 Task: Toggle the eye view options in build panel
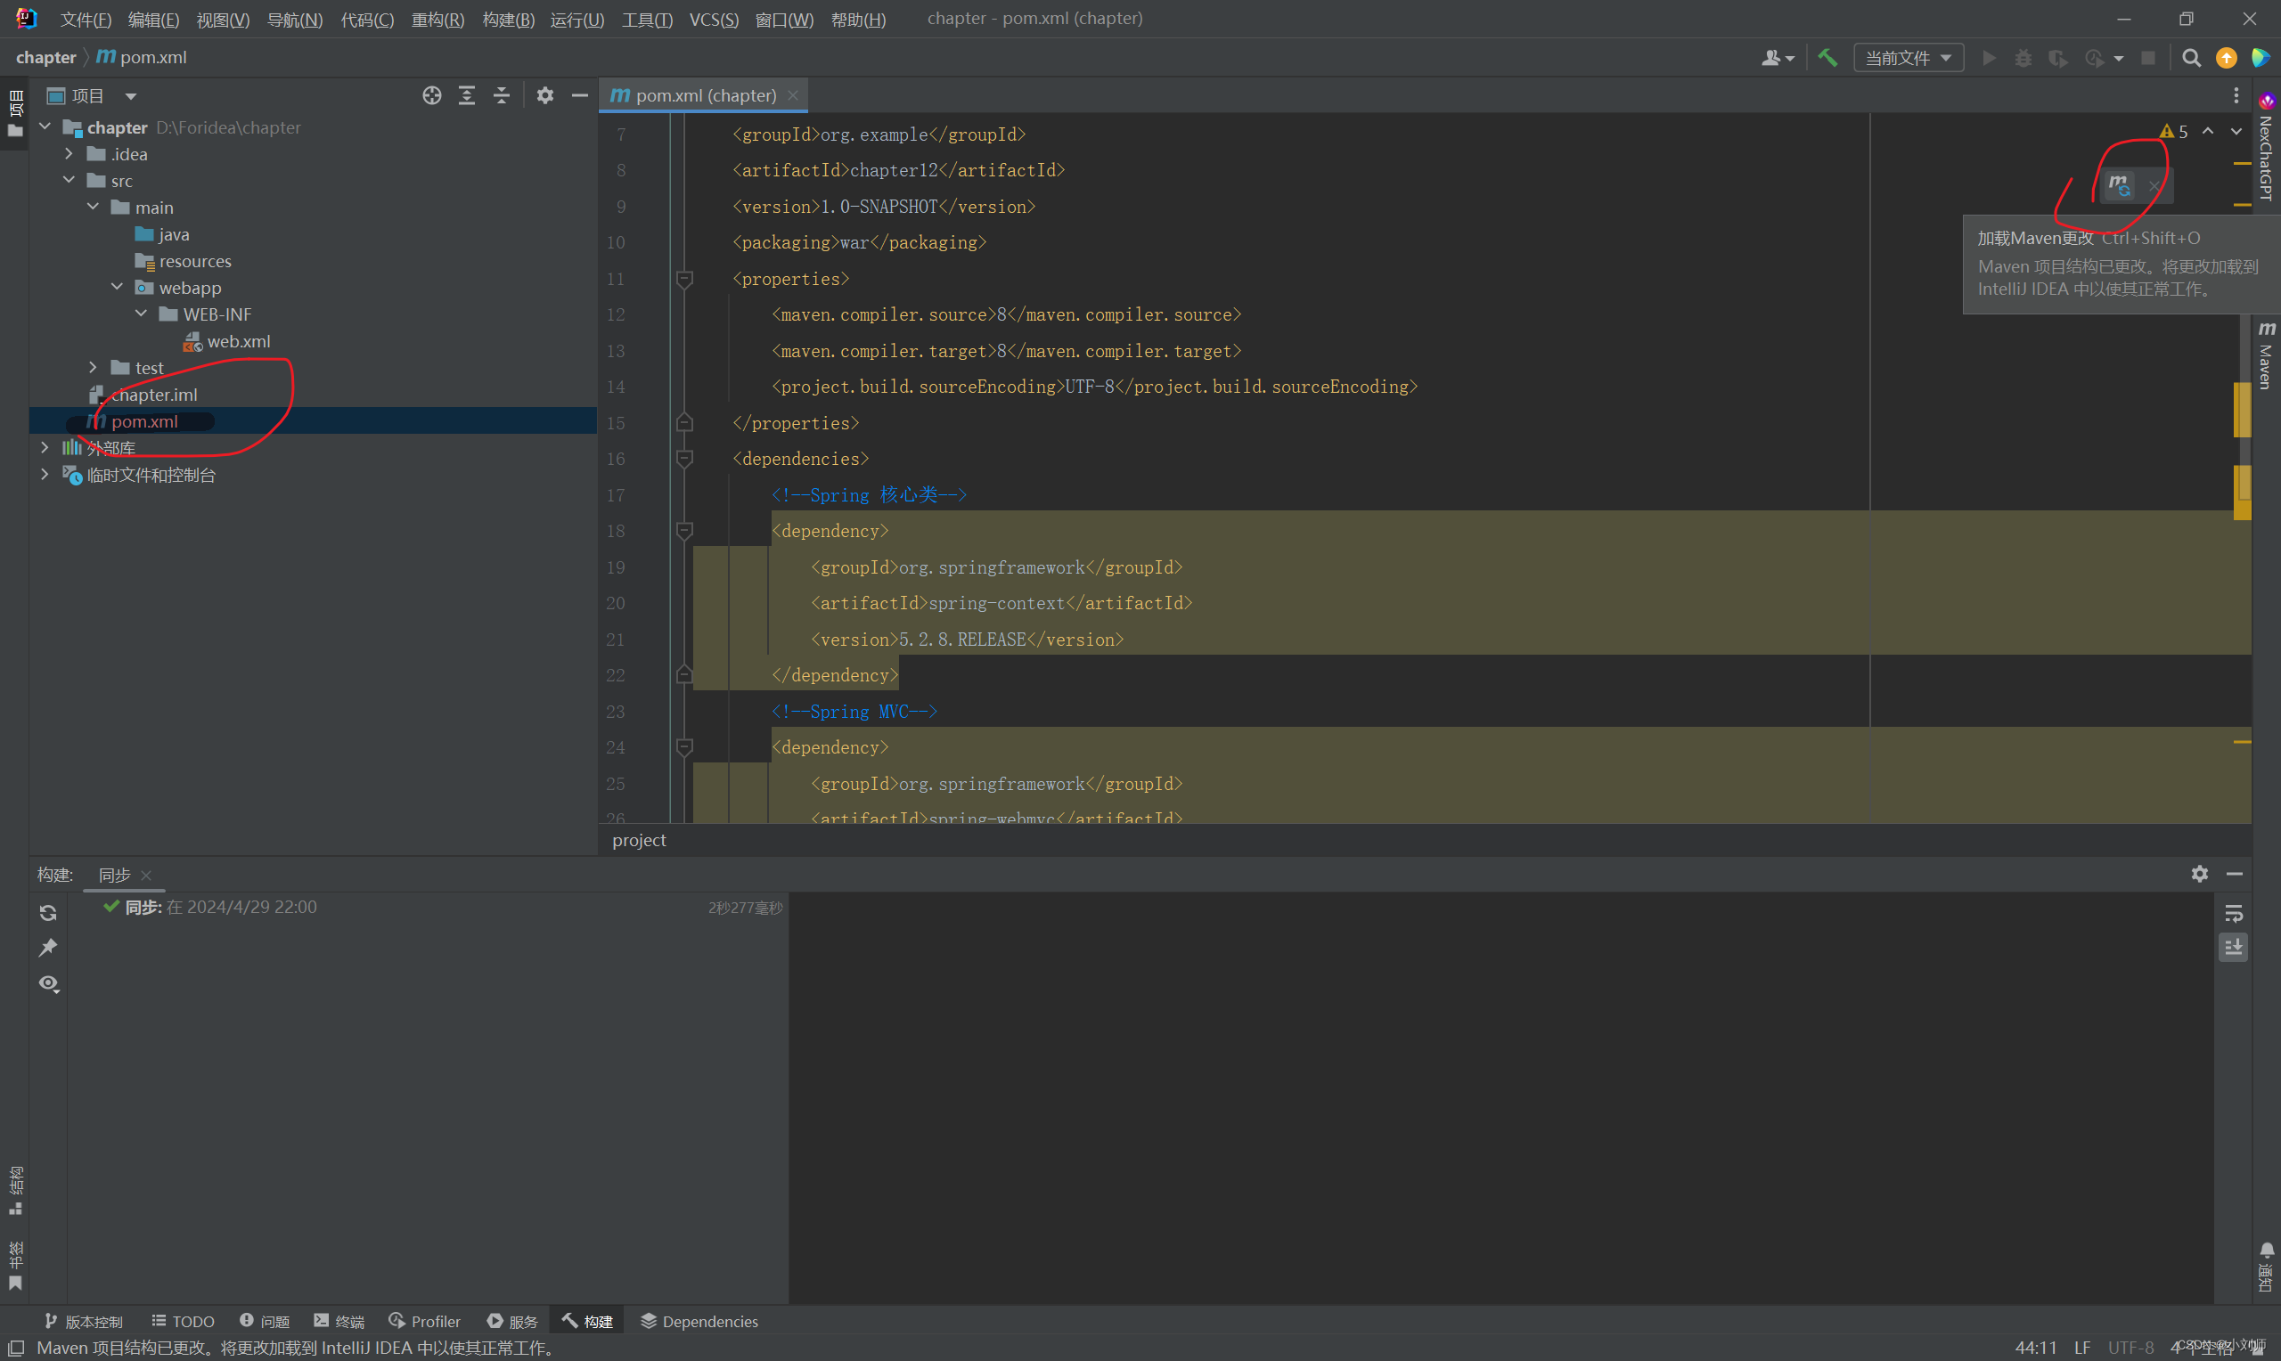(x=49, y=984)
